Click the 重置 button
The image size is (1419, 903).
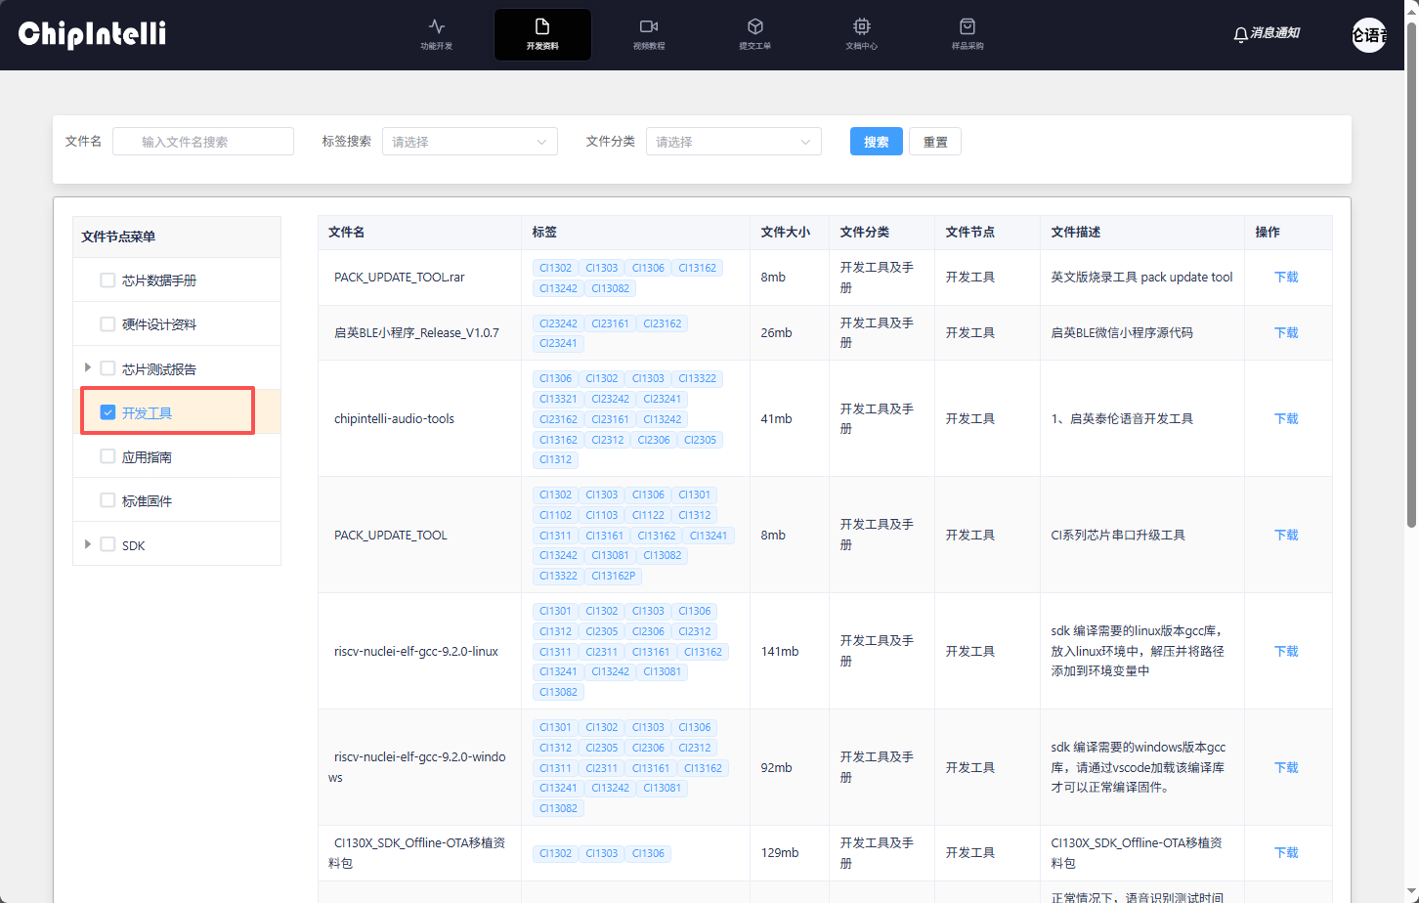tap(935, 142)
